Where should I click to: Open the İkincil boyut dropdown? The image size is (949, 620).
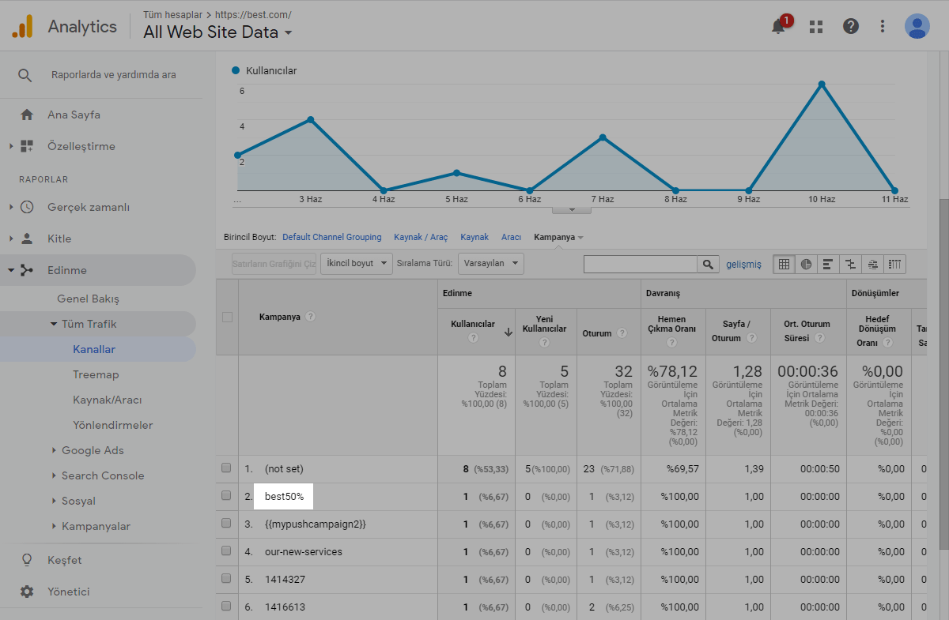coord(356,264)
